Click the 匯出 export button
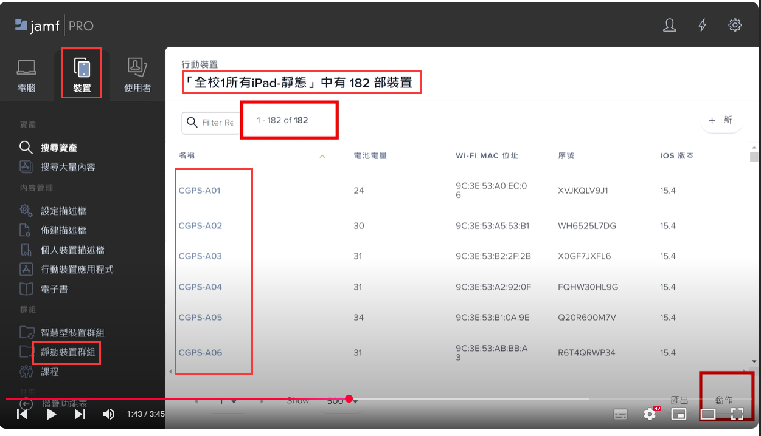Image resolution: width=761 pixels, height=436 pixels. point(679,400)
